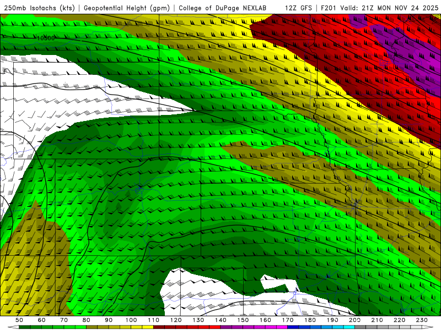Viewport: 441px width, 330px height.
Task: Pick the bright yellow swatch just below 110
Action: pyautogui.click(x=148, y=327)
